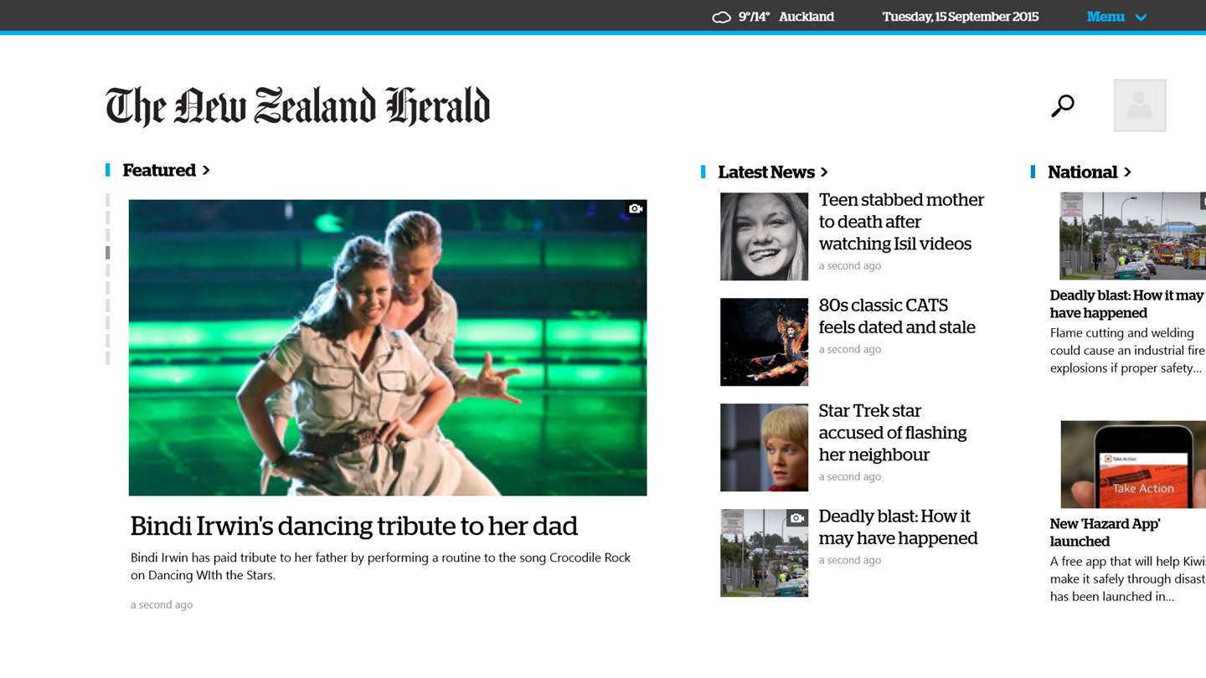
Task: Select the active dark slide indicator
Action: point(107,253)
